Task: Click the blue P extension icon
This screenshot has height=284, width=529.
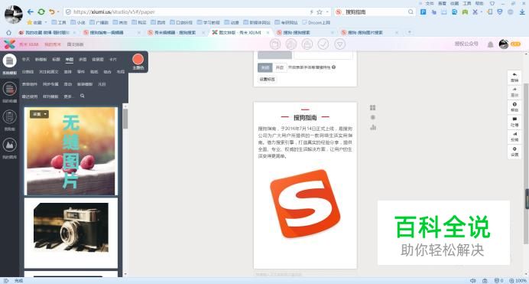Action: click(x=423, y=11)
